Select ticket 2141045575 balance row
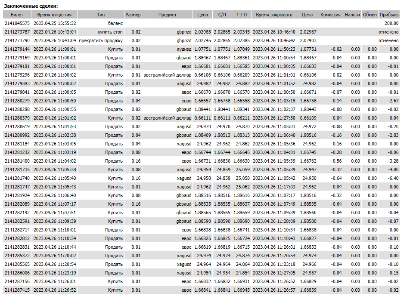Image resolution: width=413 pixels, height=296 pixels. pos(202,23)
